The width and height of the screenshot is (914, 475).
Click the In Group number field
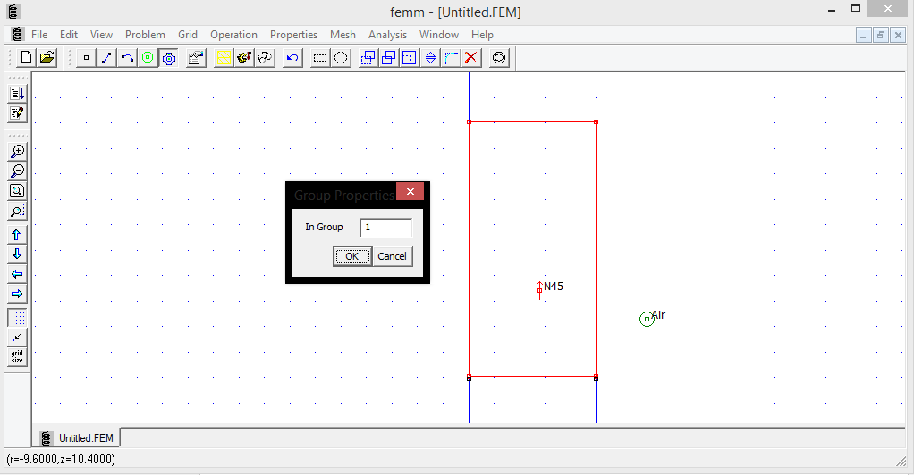pos(385,228)
